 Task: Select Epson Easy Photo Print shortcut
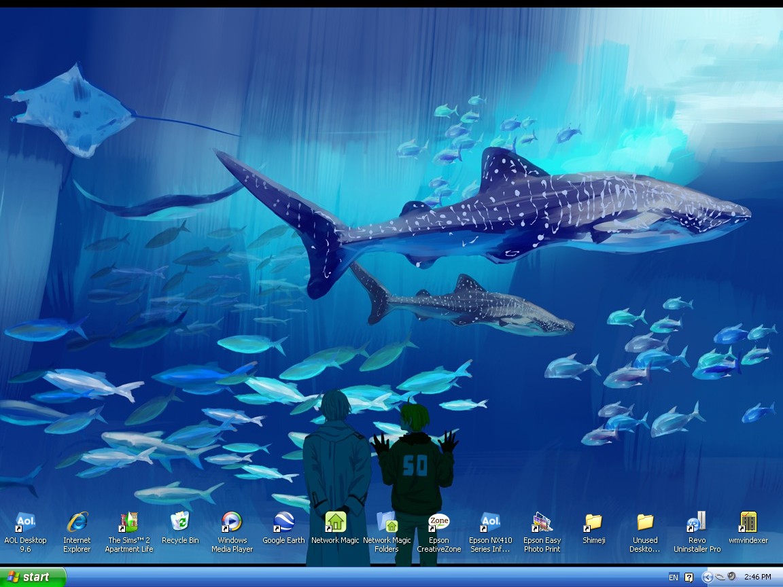pos(542,532)
